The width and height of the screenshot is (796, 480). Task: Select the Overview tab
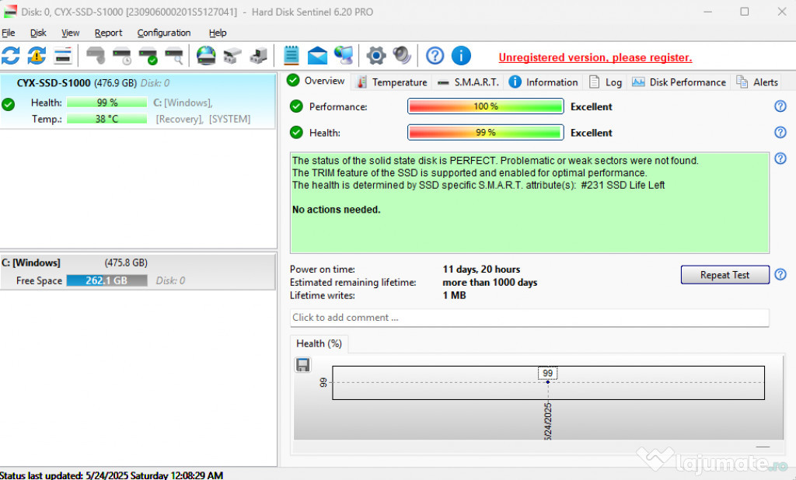click(x=316, y=81)
